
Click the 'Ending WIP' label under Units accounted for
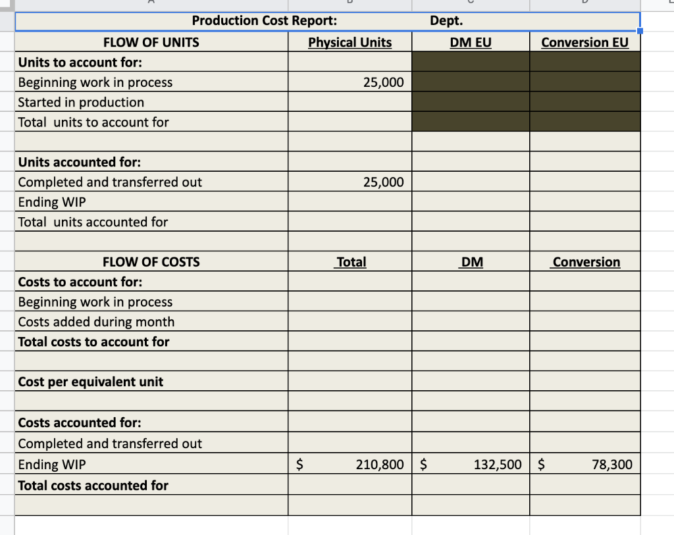point(151,202)
